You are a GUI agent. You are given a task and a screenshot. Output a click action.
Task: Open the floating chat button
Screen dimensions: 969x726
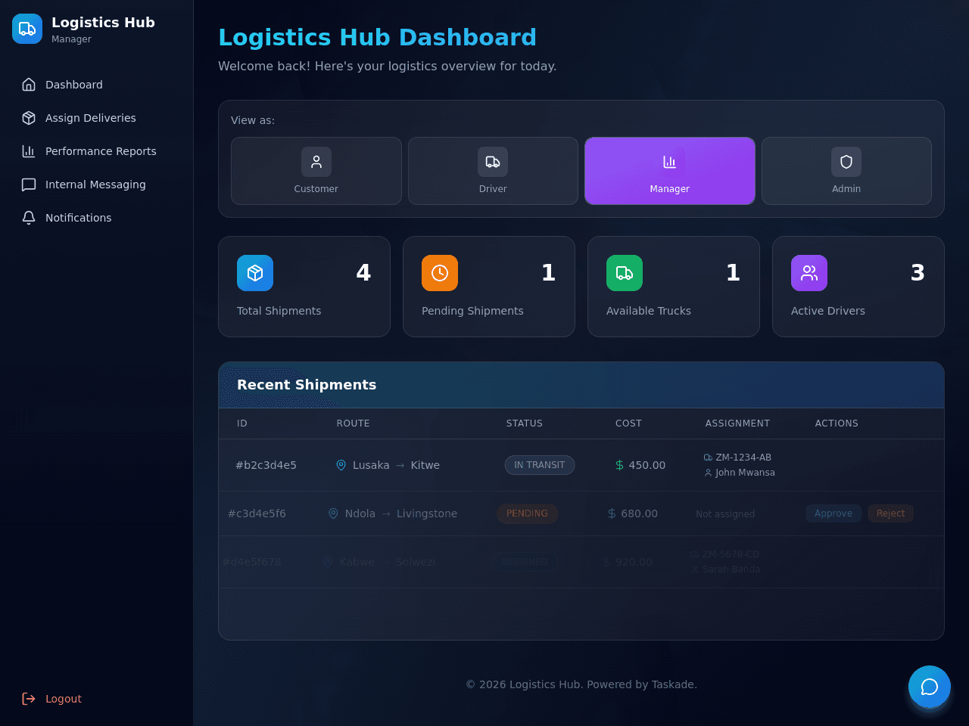[x=930, y=687]
